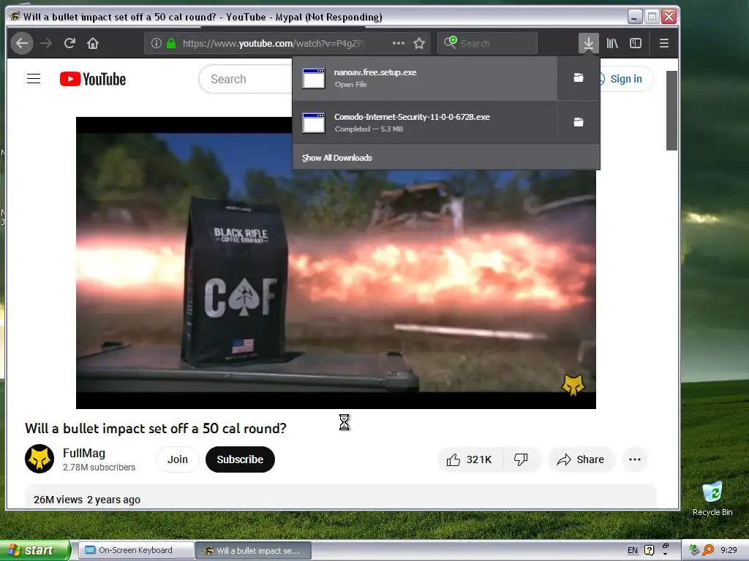The image size is (749, 561).
Task: Click the '26M views 2 years ago' text
Action: tap(87, 500)
